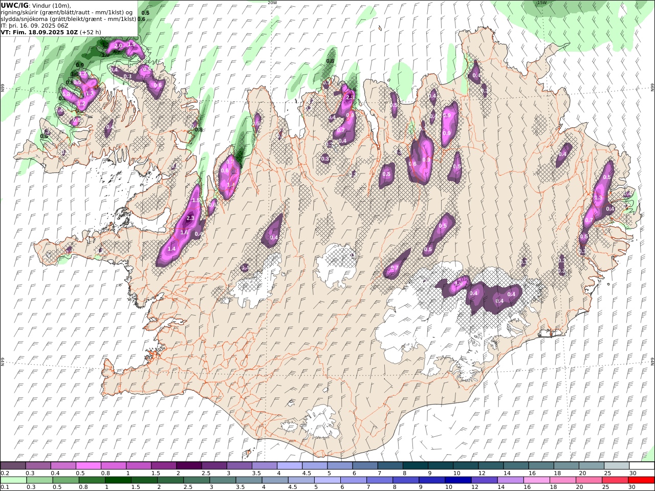Click the 2.0 snowfall value on map
This screenshot has width=655, height=491.
[x=118, y=46]
